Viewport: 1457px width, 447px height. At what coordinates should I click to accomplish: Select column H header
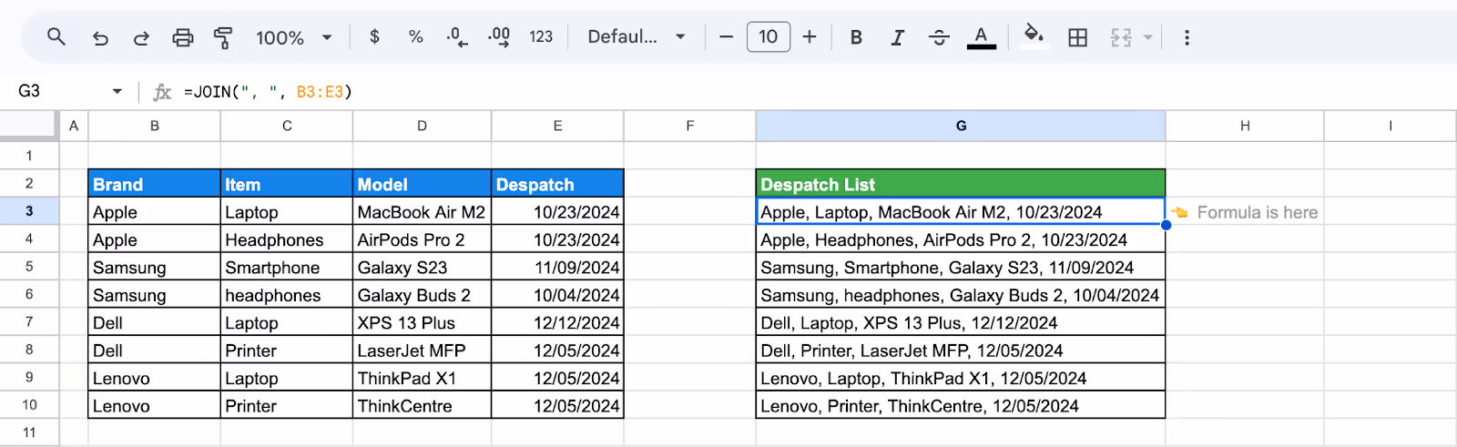[x=1245, y=126]
